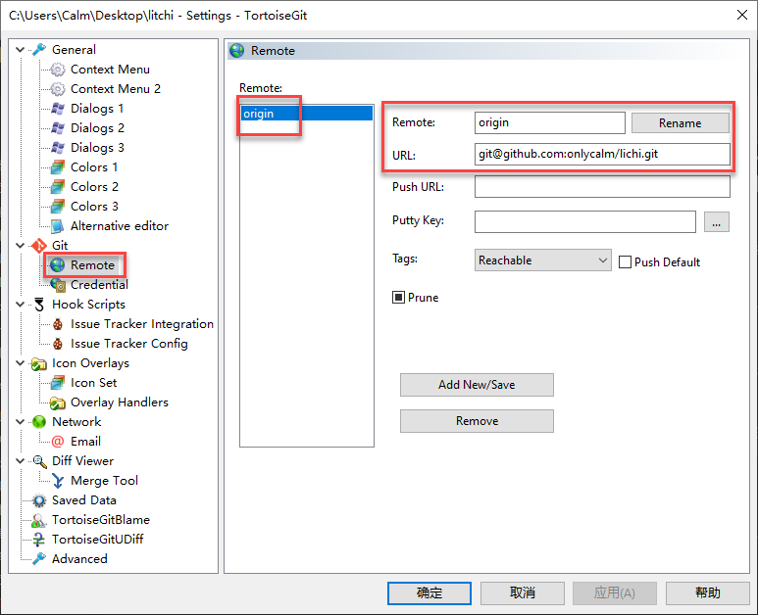This screenshot has height=615, width=758.
Task: Click the Remote name input field
Action: pyautogui.click(x=550, y=122)
